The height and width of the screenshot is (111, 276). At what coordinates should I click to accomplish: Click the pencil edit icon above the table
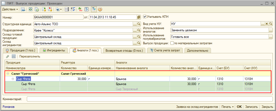pos(7,56)
